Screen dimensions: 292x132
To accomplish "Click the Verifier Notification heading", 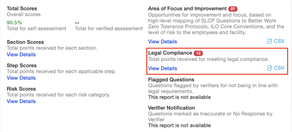I will [171, 108].
